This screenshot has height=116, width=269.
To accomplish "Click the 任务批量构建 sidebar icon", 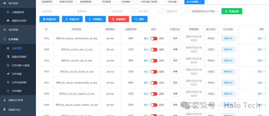I will pos(8,82).
